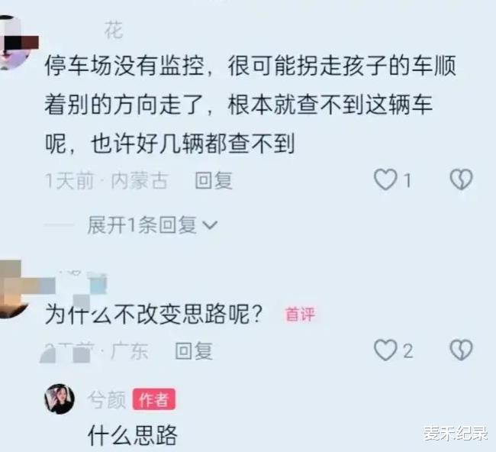Reply to the 内蒙古 comment
The height and width of the screenshot is (452, 496).
click(x=214, y=180)
